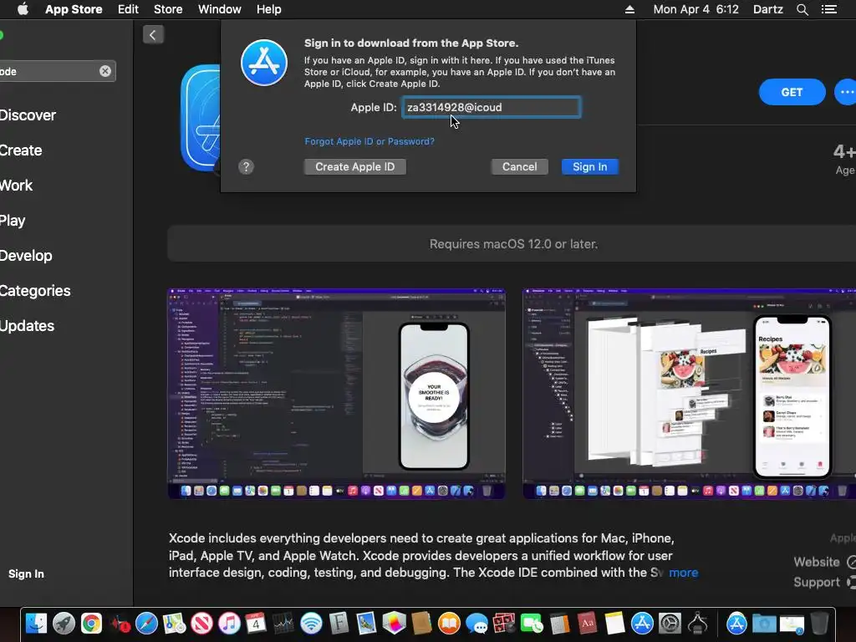Click the Sign In dialog button
The height and width of the screenshot is (642, 856).
589,166
